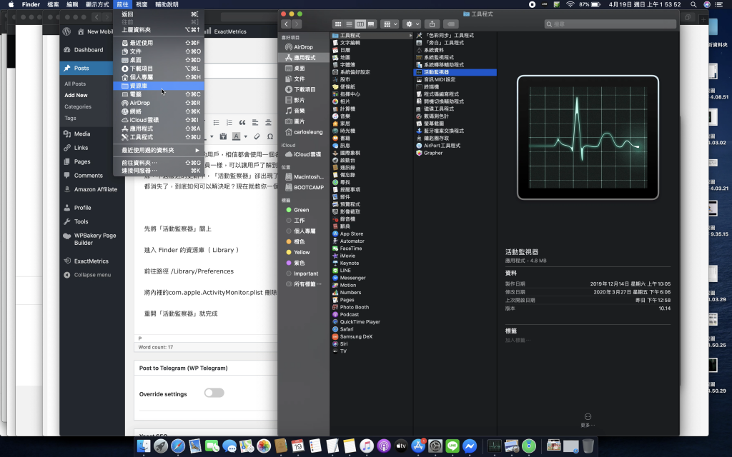This screenshot has height=457, width=732.
Task: Switch Finder to list view
Action: (349, 24)
